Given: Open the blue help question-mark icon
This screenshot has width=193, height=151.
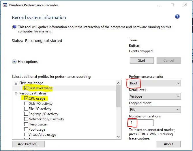Looking at the screenshot, I should [177, 17].
